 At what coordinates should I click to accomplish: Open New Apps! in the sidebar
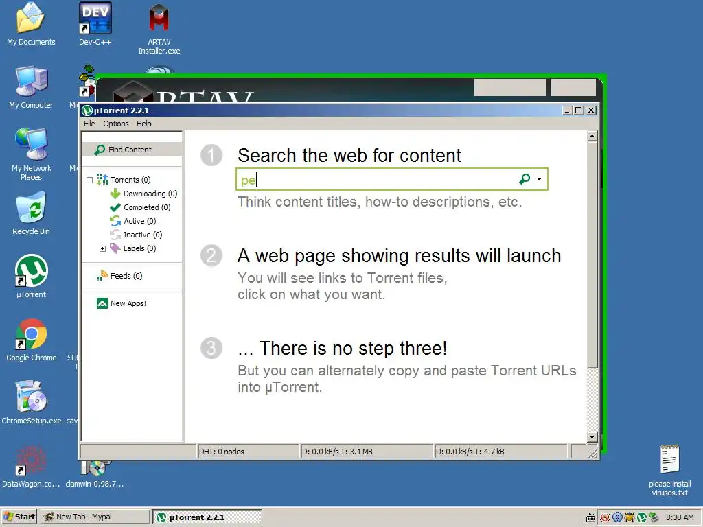tap(128, 303)
